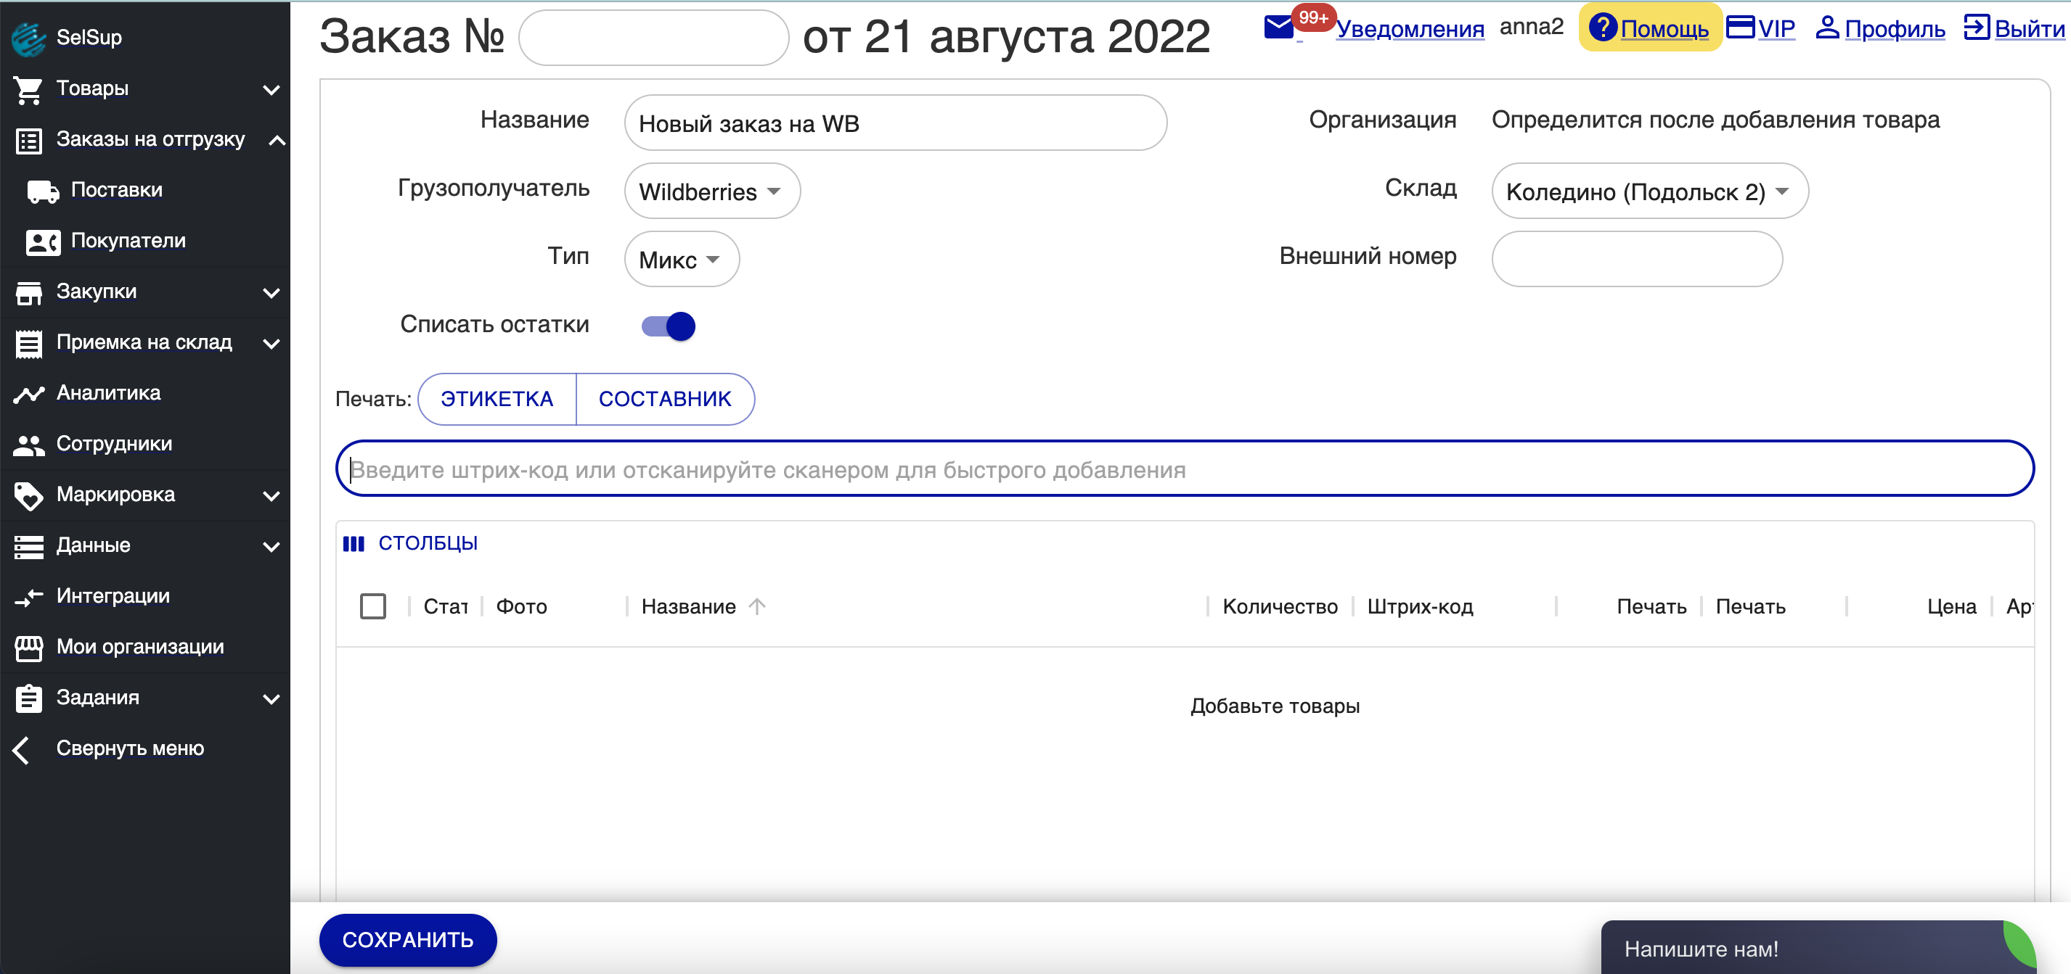This screenshot has height=974, width=2071.
Task: Focus the barcode scan input field
Action: pos(1184,469)
